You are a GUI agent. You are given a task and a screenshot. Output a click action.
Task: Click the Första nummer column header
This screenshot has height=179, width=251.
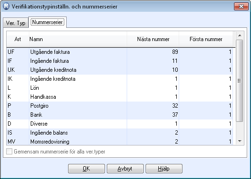206,39
